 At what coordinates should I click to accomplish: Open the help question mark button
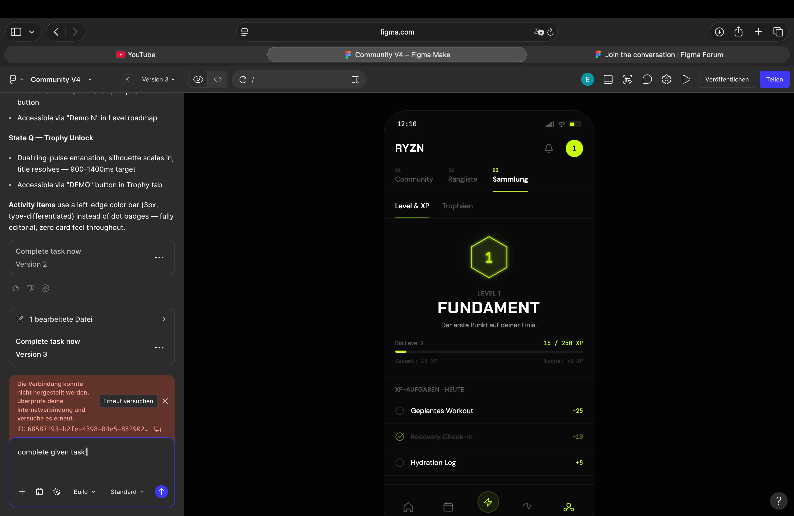coord(779,501)
